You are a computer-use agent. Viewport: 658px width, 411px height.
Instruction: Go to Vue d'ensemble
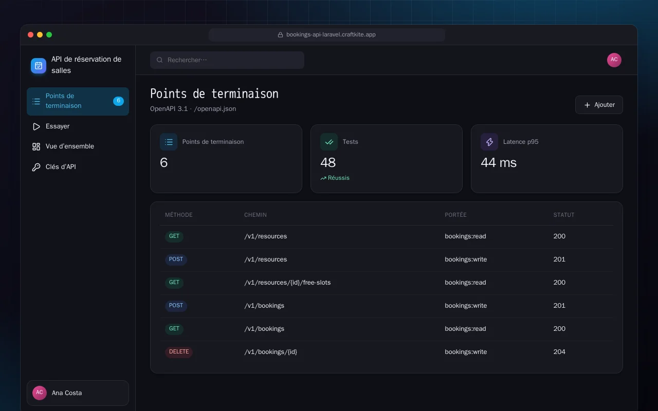pyautogui.click(x=78, y=146)
